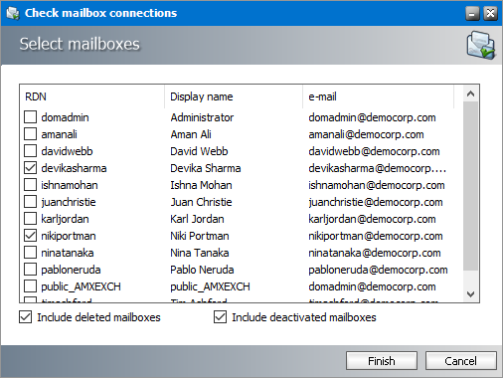Screen dimensions: 503x378
Task: Click the scroll up arrow of list
Action: (470, 94)
